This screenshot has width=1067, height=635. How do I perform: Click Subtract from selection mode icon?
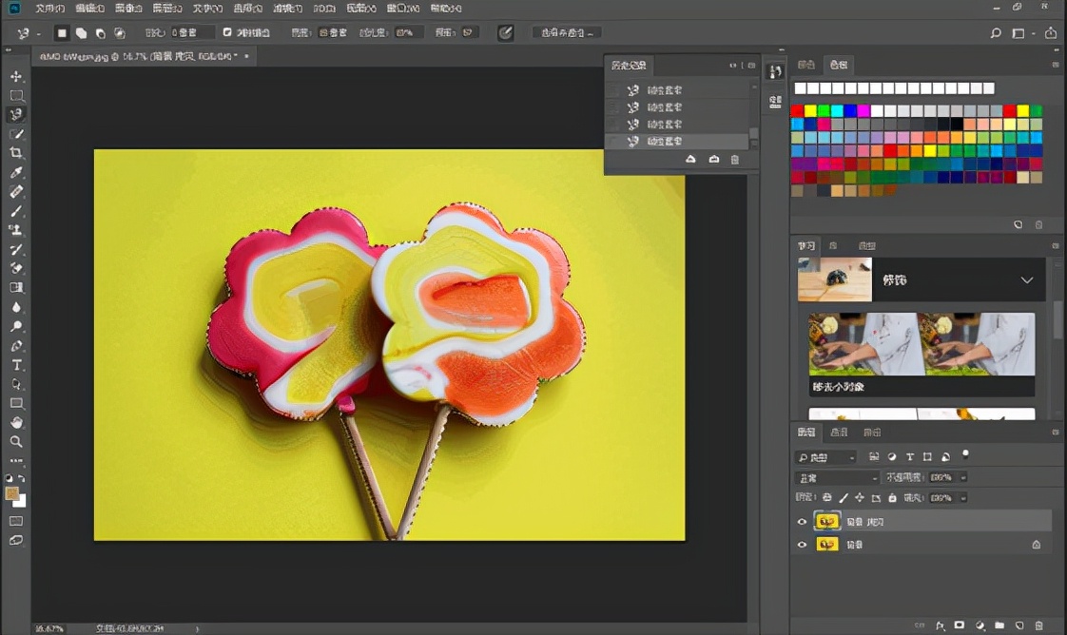pos(100,32)
